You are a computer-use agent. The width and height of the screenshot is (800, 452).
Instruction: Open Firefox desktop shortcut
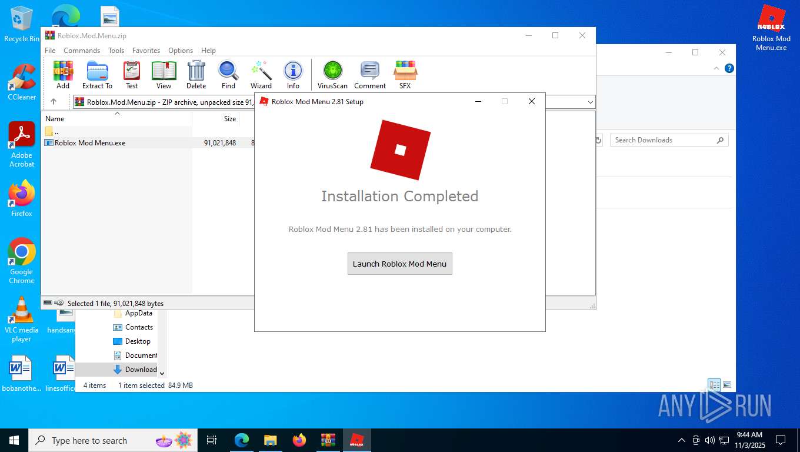(x=22, y=199)
